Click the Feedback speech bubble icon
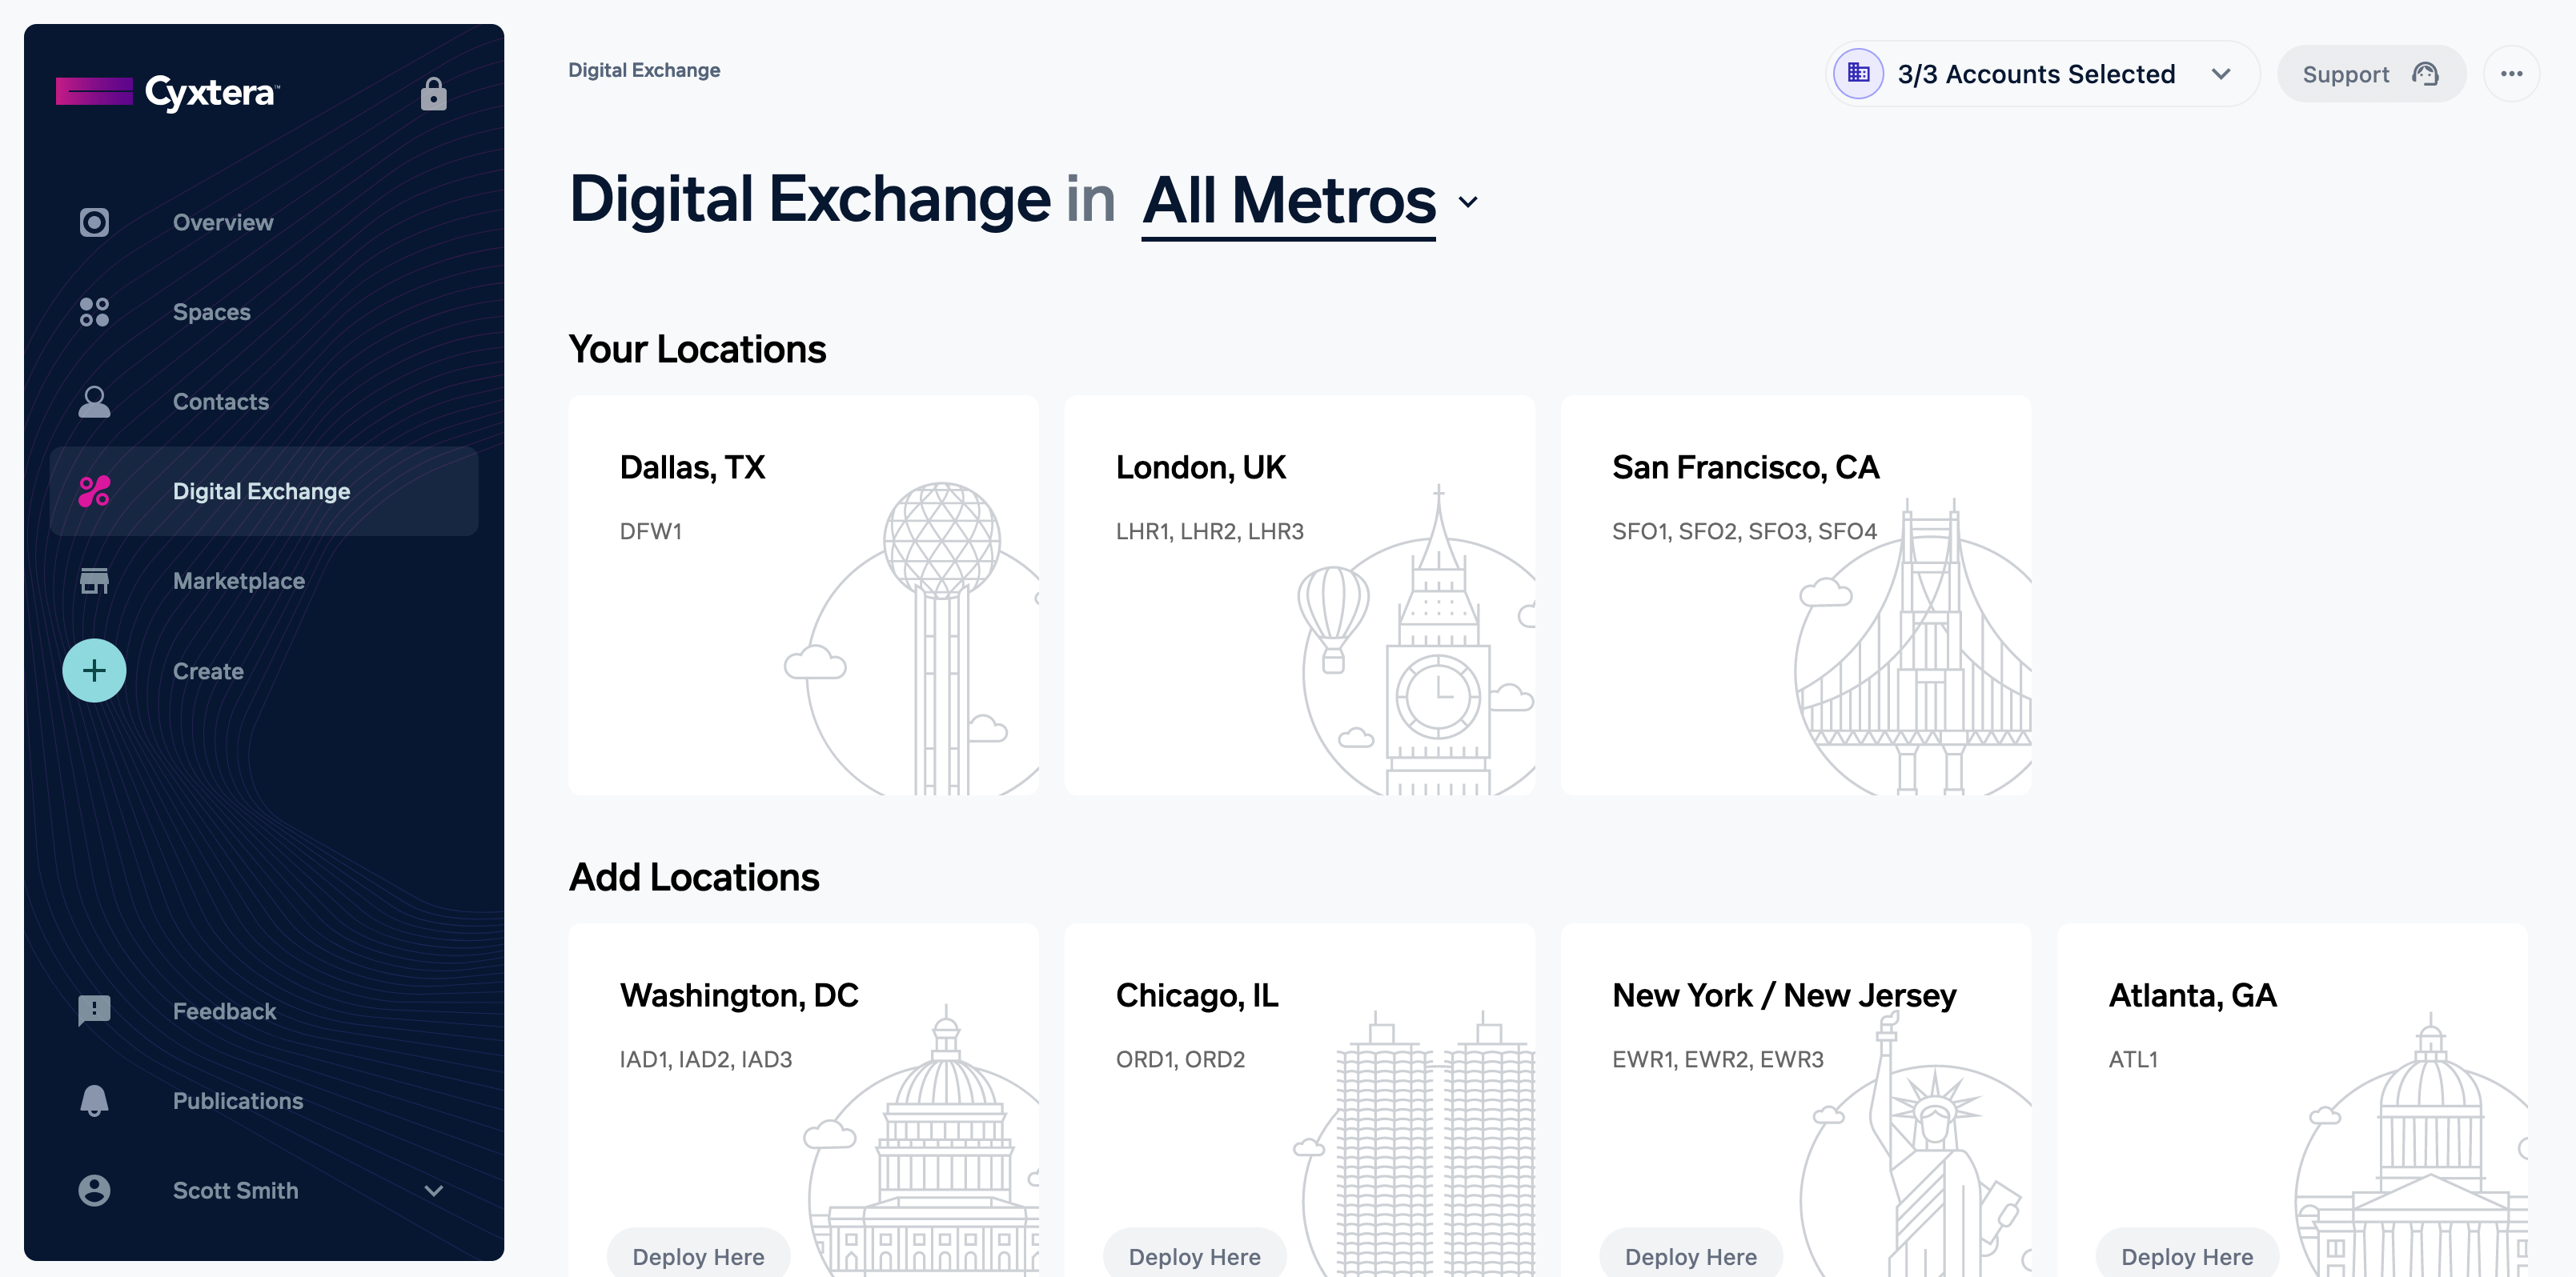Screen dimensions: 2576x1277 pyautogui.click(x=94, y=1011)
